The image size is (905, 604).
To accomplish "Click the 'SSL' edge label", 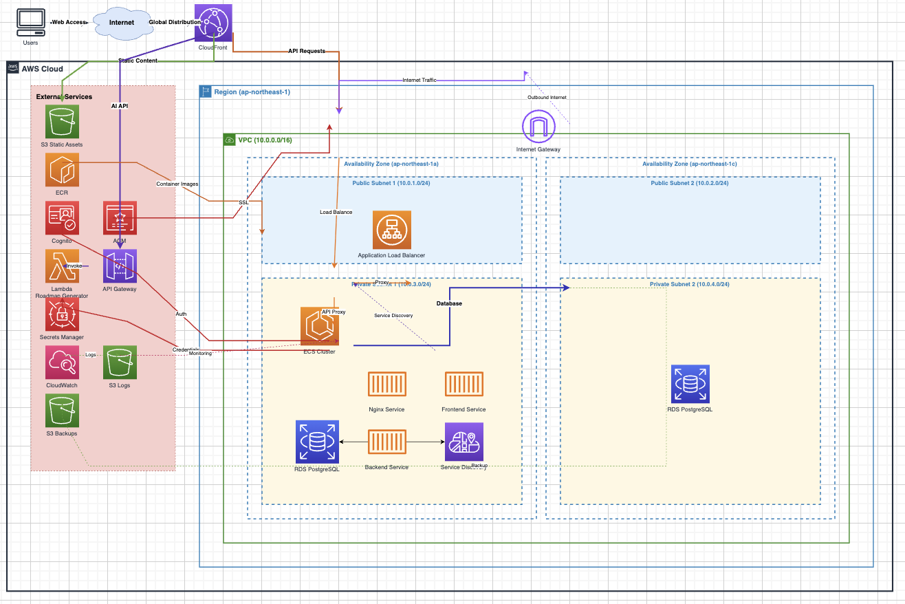I will click(243, 203).
